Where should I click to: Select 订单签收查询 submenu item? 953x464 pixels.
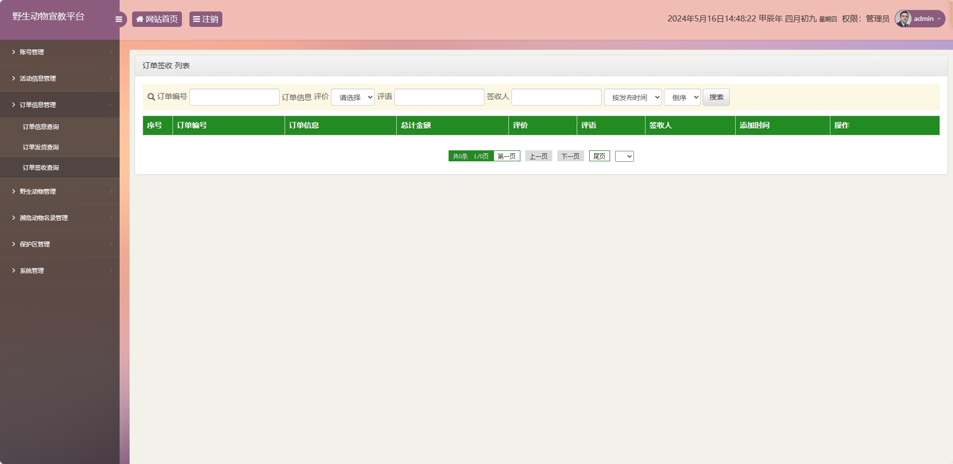coord(41,168)
